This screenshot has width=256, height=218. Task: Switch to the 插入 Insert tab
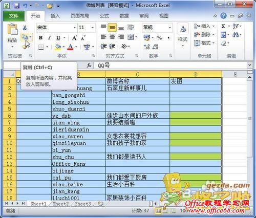click(55, 16)
